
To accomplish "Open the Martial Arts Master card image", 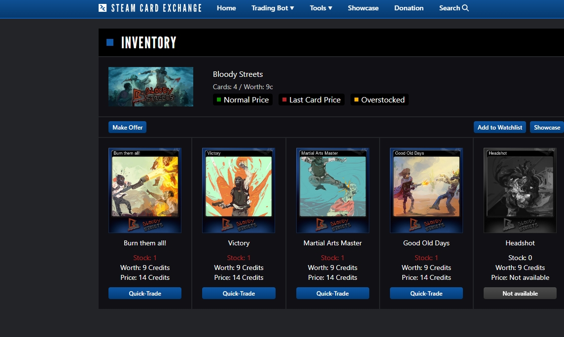I will (333, 190).
